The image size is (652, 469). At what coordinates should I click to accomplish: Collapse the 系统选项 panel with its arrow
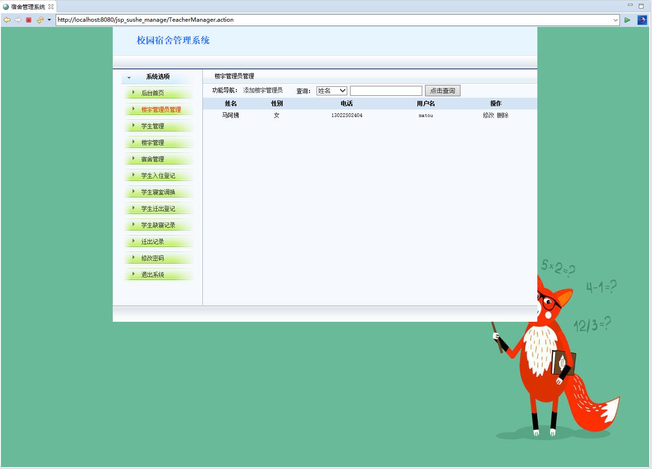[129, 77]
